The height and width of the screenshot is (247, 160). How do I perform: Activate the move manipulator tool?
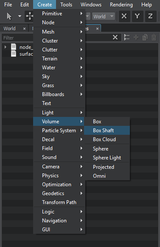tap(29, 16)
